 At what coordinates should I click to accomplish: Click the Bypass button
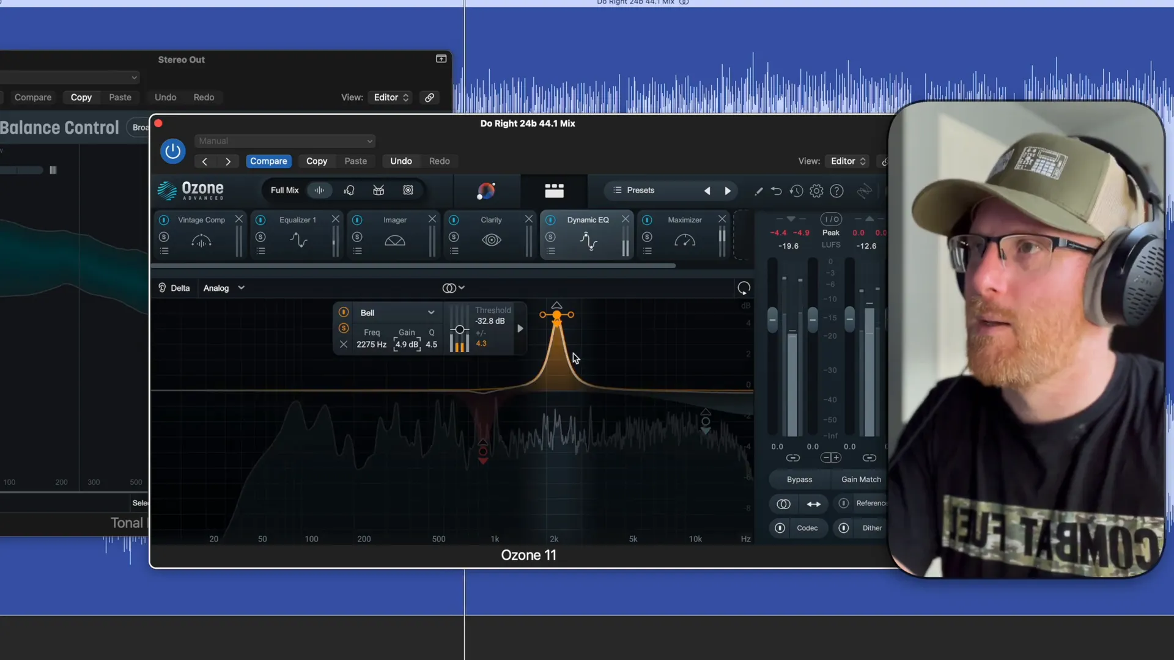tap(799, 480)
